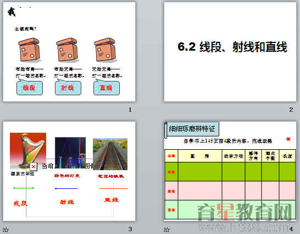Screen dimensions: 300x234
Task: Click the railway track photo on slide 3
Action: (x=110, y=154)
